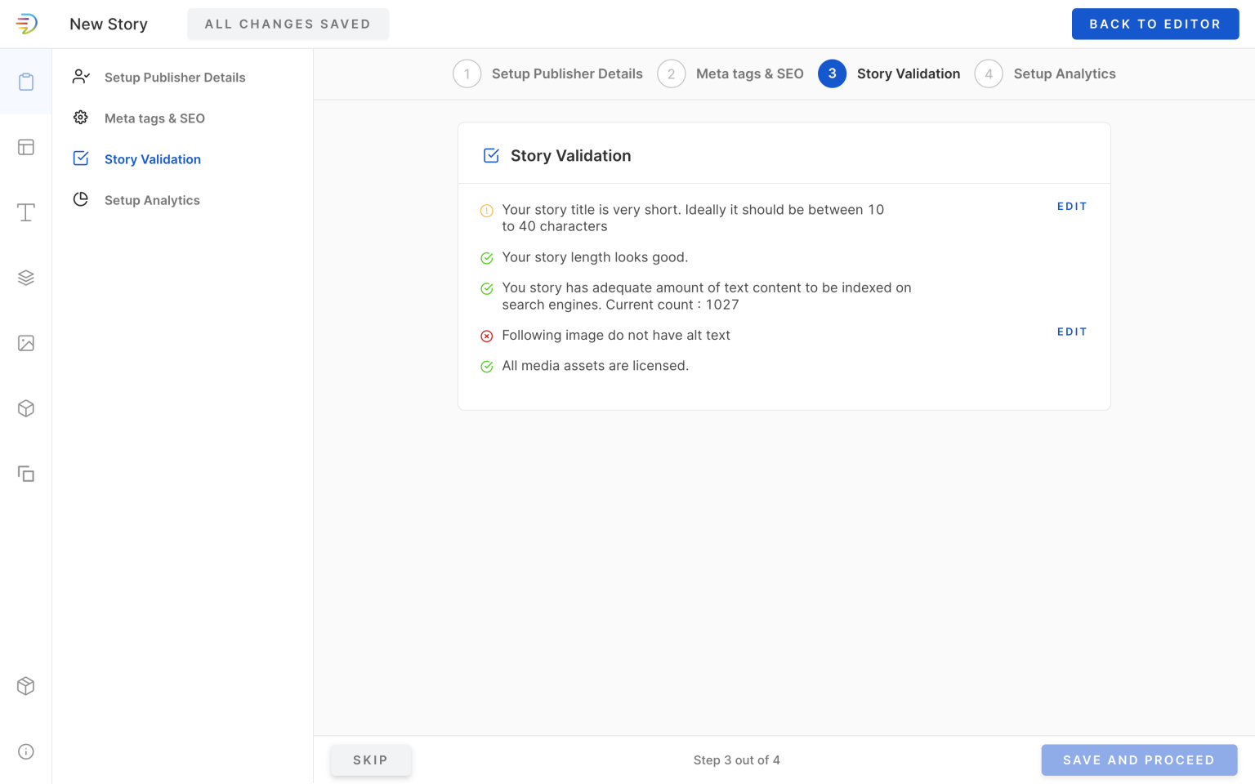Open the Setup Analytics section
1255x784 pixels.
tap(152, 200)
